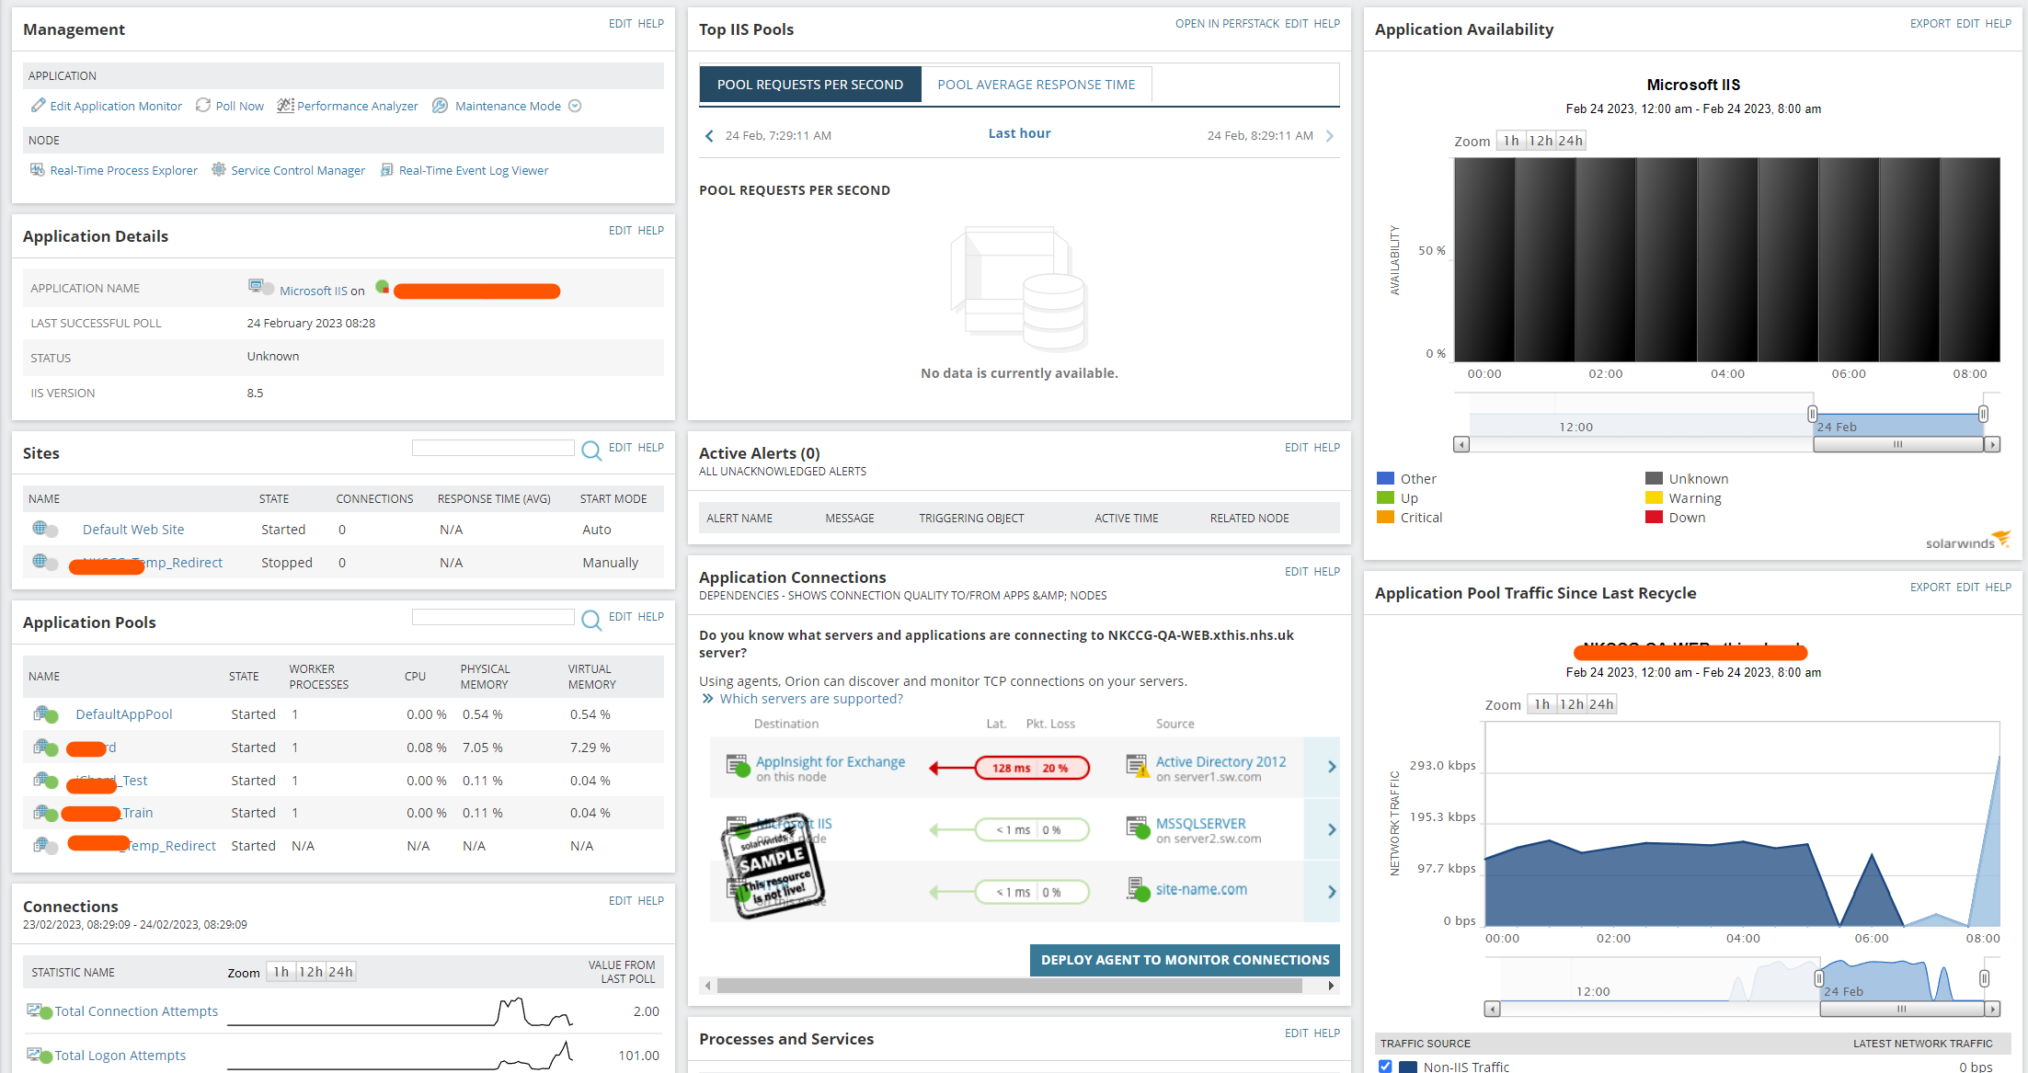Image resolution: width=2028 pixels, height=1073 pixels.
Task: Open Performance Analyzer via its chart icon
Action: (x=285, y=106)
